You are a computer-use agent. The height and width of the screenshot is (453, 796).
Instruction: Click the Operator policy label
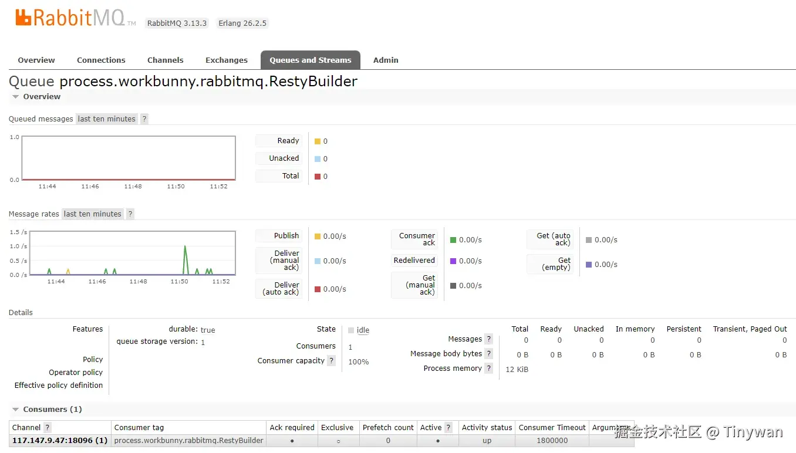(76, 373)
